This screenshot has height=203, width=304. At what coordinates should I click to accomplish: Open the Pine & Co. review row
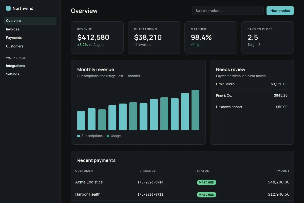tap(252, 95)
